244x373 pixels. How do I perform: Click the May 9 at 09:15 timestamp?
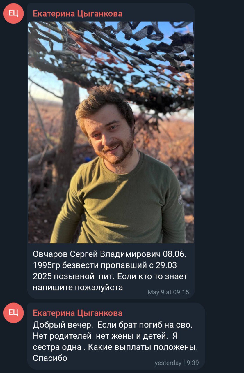tap(168, 292)
